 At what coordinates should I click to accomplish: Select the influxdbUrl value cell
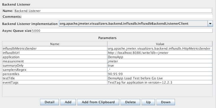pyautogui.click(x=160, y=53)
